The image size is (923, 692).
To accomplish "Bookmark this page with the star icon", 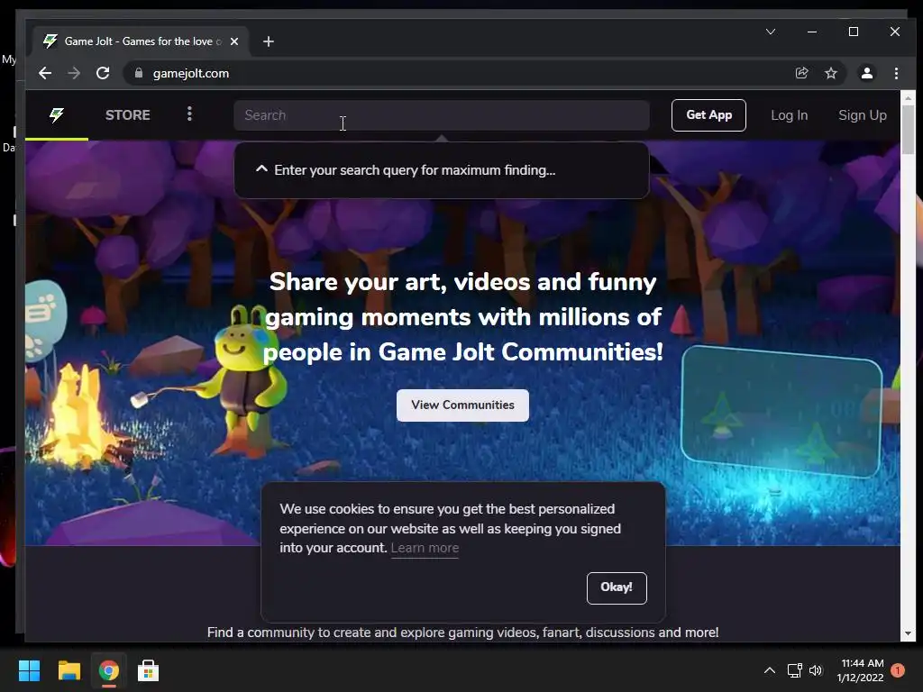I will [830, 73].
